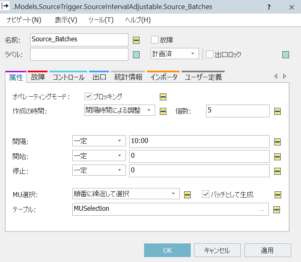Enable the 出口ロック checkbox
Screen dimensions: 301x262
(210, 54)
